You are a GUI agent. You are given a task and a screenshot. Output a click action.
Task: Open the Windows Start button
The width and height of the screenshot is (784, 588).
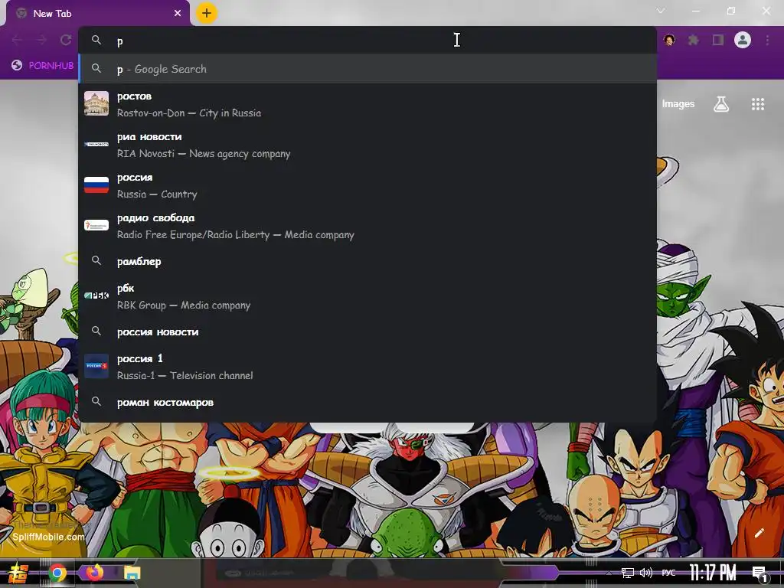point(18,573)
